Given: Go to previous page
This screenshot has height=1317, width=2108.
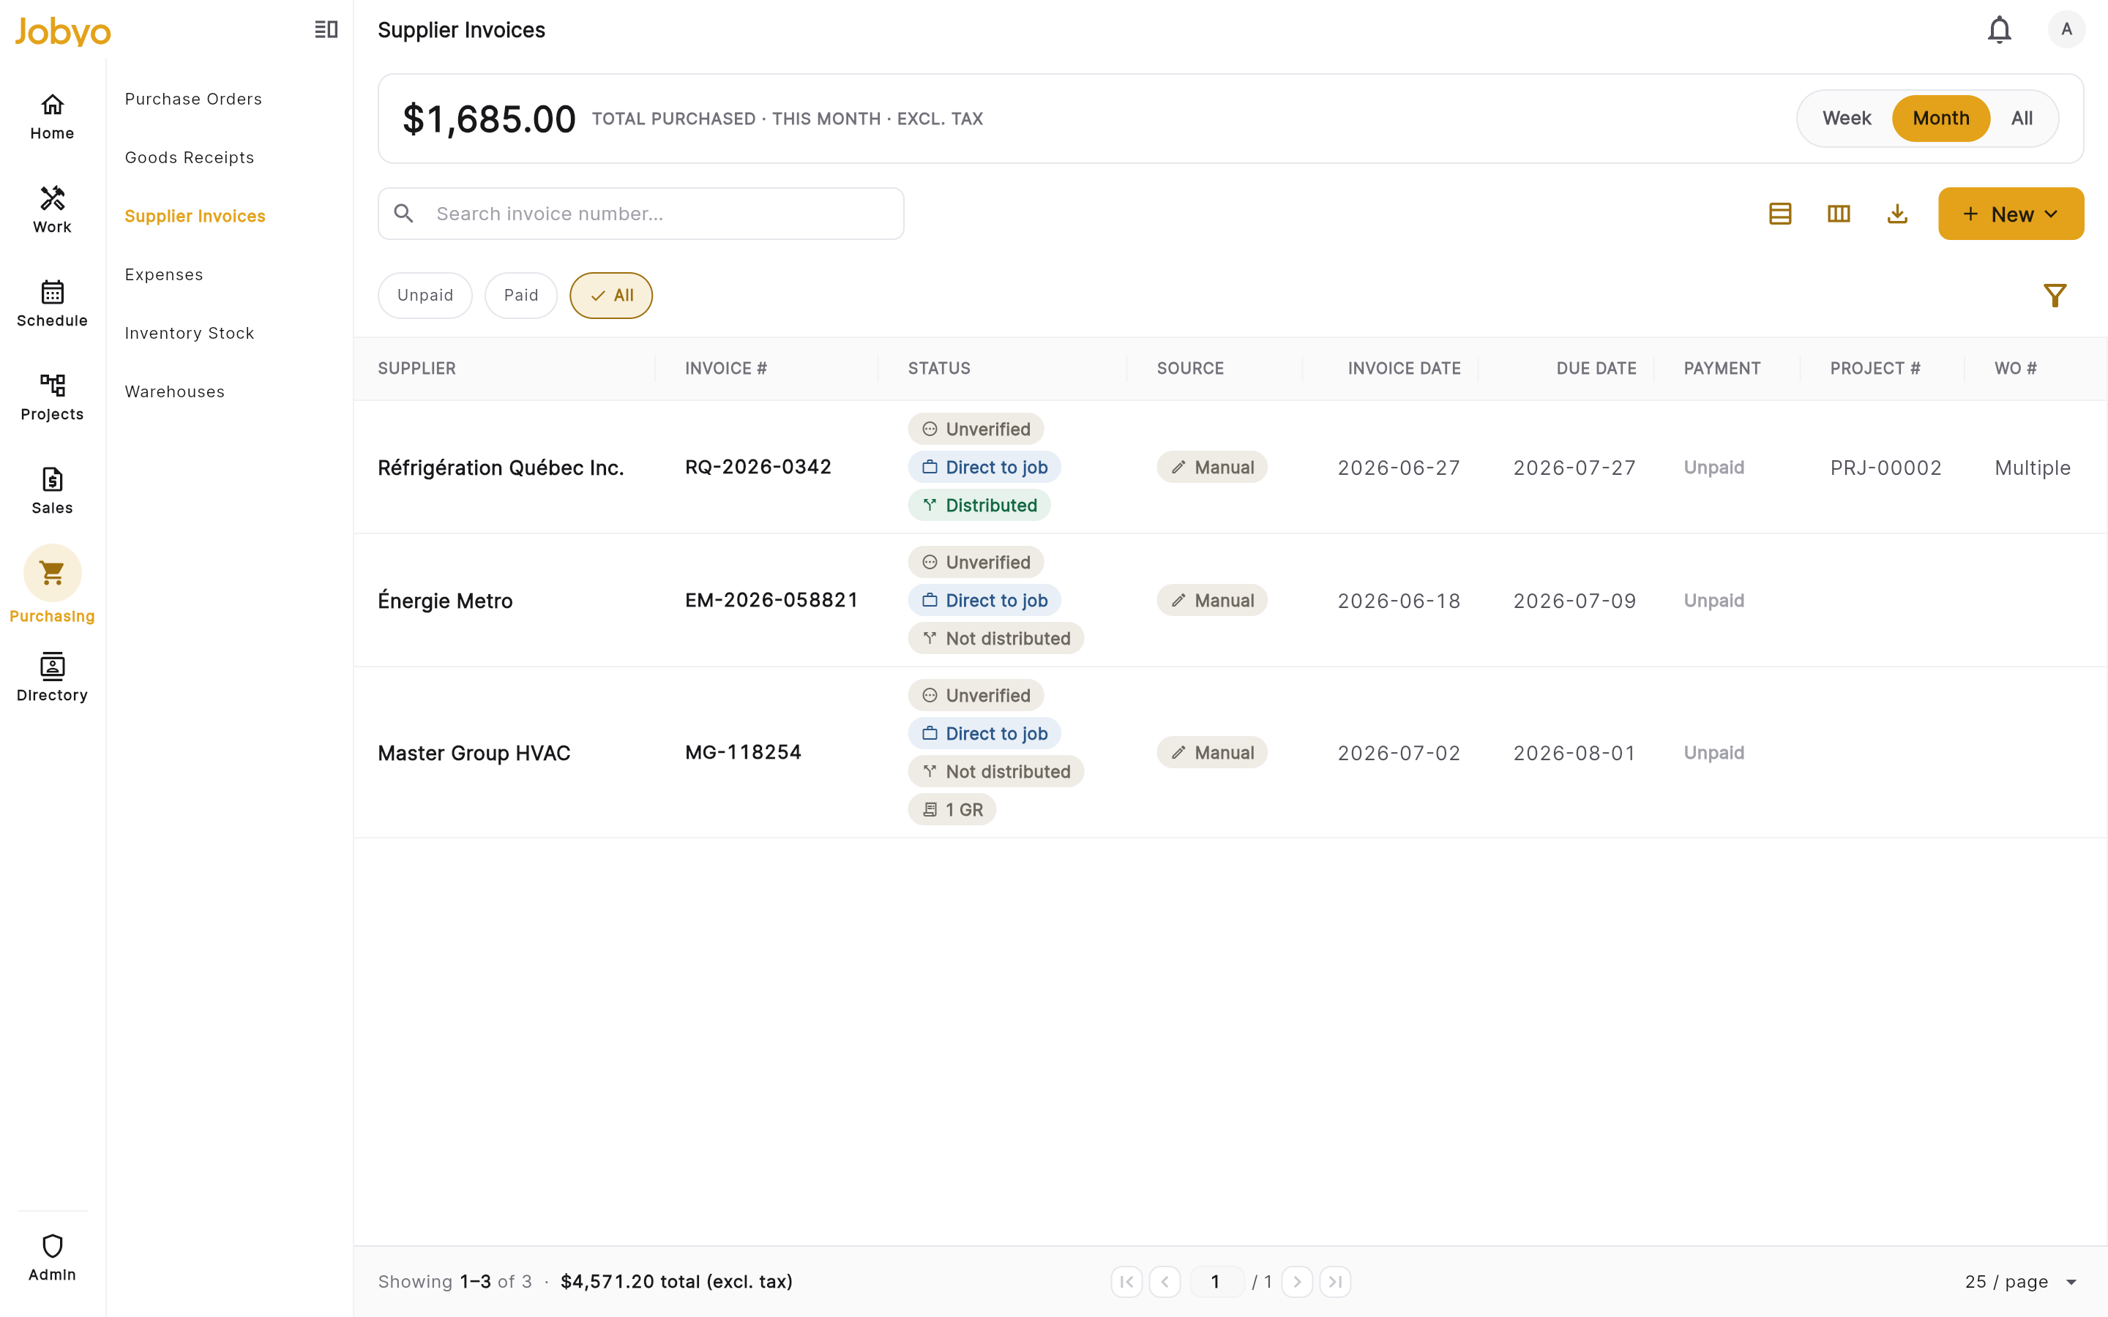Looking at the screenshot, I should coord(1165,1281).
